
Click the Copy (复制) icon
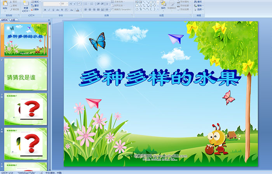pyautogui.click(x=11, y=5)
